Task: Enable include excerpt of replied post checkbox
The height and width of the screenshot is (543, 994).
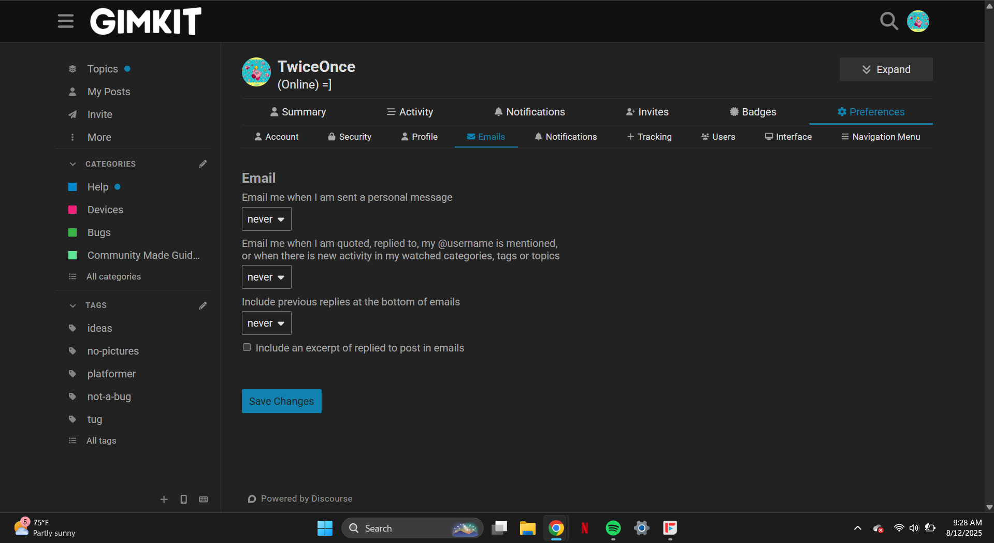Action: [x=247, y=347]
